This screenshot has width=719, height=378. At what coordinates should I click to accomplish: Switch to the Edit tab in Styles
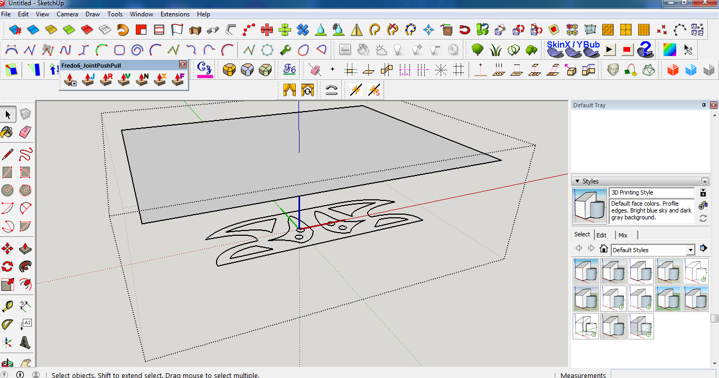[602, 235]
